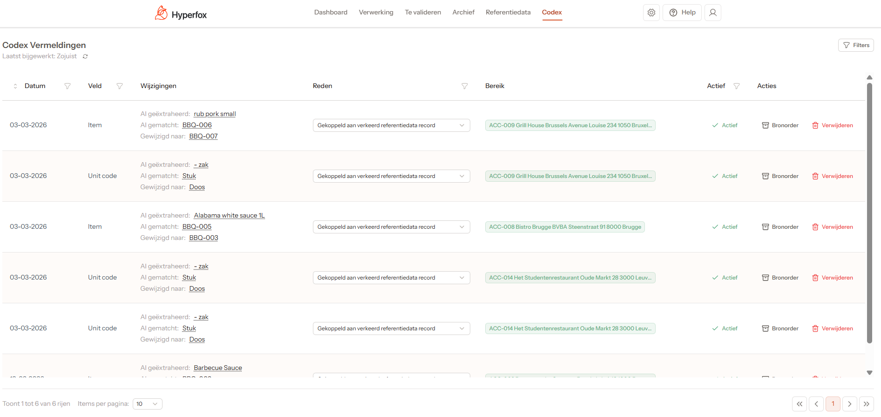Open the Veld column filter icon
This screenshot has height=417, width=881.
pos(120,86)
